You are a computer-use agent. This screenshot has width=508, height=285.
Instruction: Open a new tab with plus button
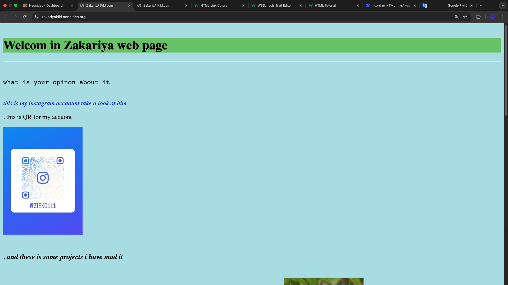481,5
